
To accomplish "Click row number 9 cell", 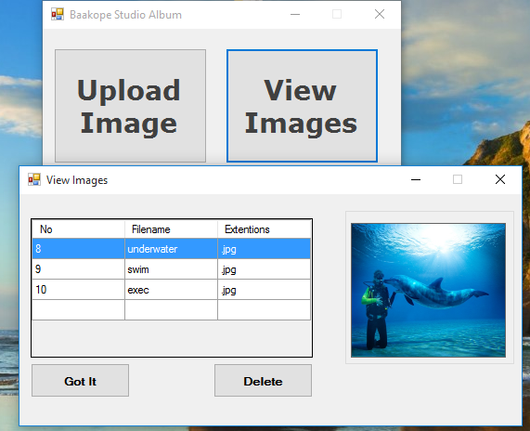I will tap(78, 269).
